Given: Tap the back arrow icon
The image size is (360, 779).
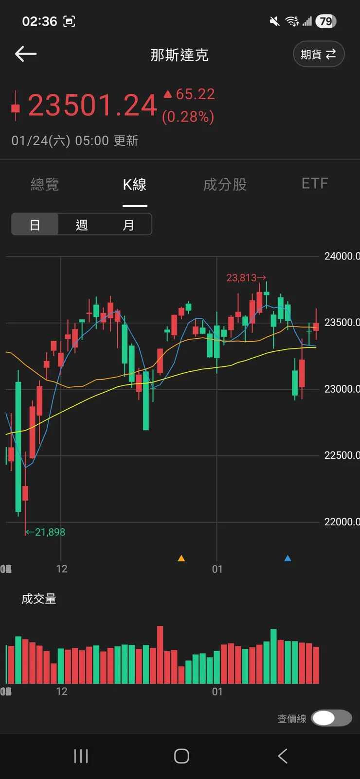Looking at the screenshot, I should click(x=26, y=54).
